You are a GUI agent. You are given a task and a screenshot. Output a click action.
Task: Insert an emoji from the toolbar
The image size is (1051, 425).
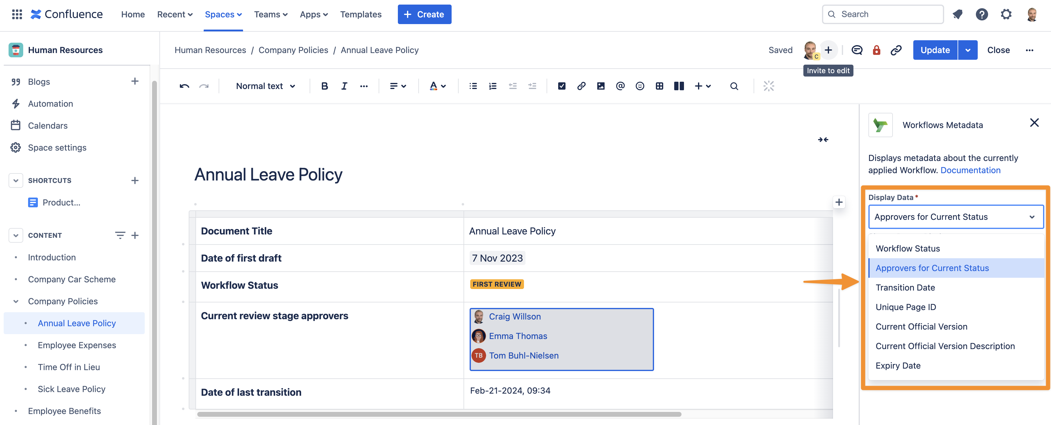point(639,86)
